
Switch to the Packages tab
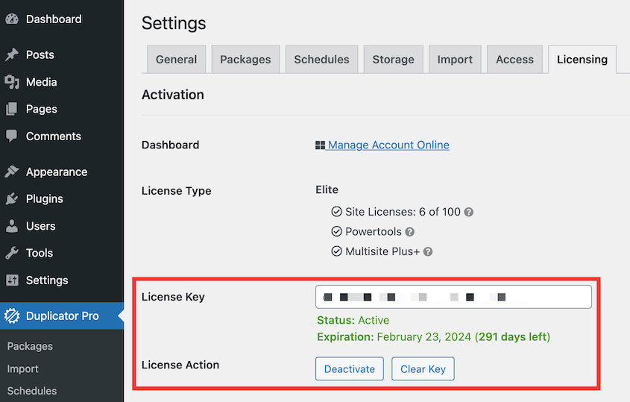click(245, 60)
